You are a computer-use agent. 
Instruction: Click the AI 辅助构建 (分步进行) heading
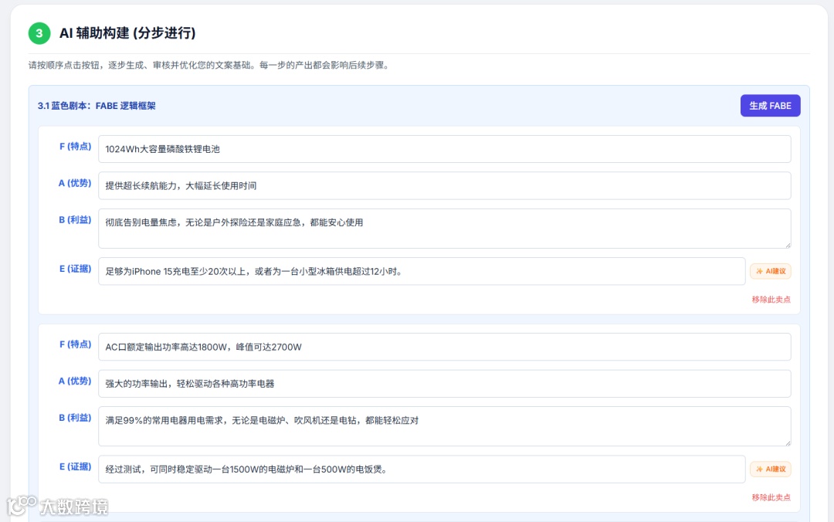(x=127, y=33)
